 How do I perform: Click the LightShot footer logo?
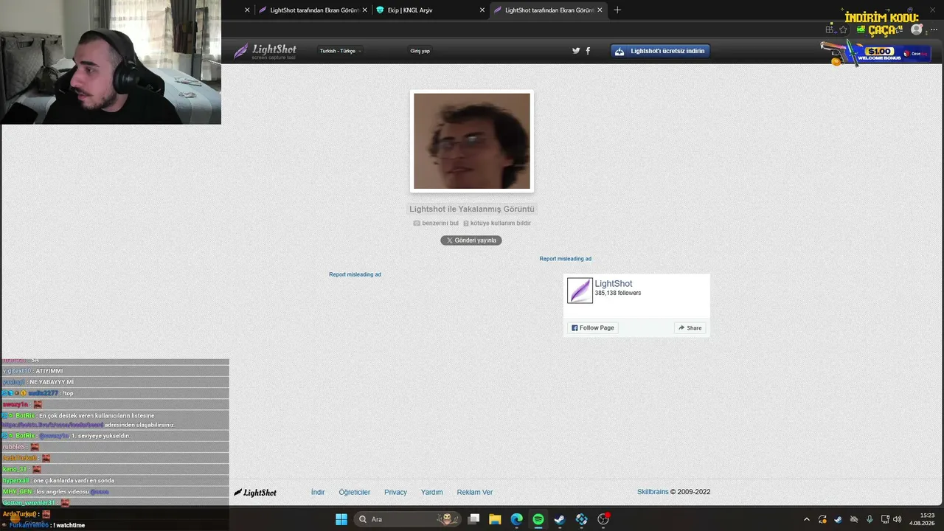pos(255,493)
